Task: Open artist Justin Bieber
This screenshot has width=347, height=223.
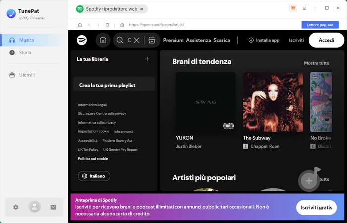Action: [x=188, y=146]
